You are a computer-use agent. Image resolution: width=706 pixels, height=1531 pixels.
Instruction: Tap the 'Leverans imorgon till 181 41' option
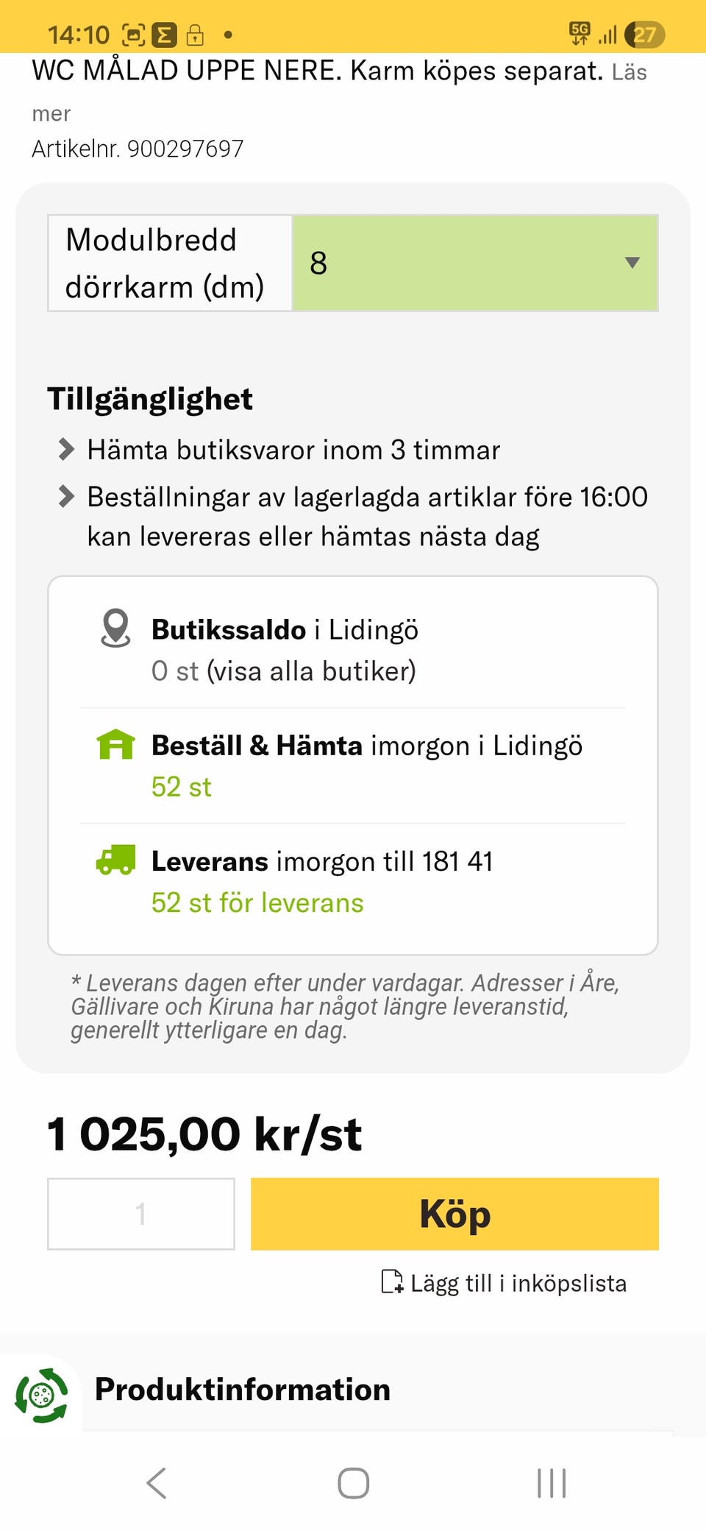322,861
